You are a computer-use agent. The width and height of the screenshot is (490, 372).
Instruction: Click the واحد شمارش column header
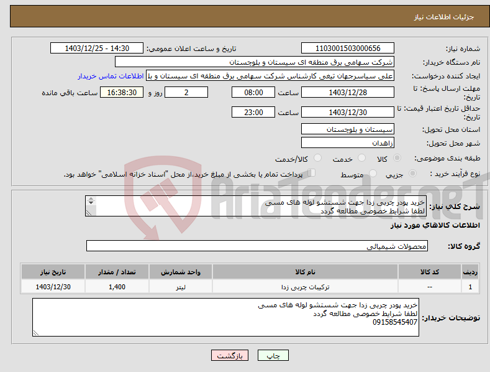click(181, 272)
